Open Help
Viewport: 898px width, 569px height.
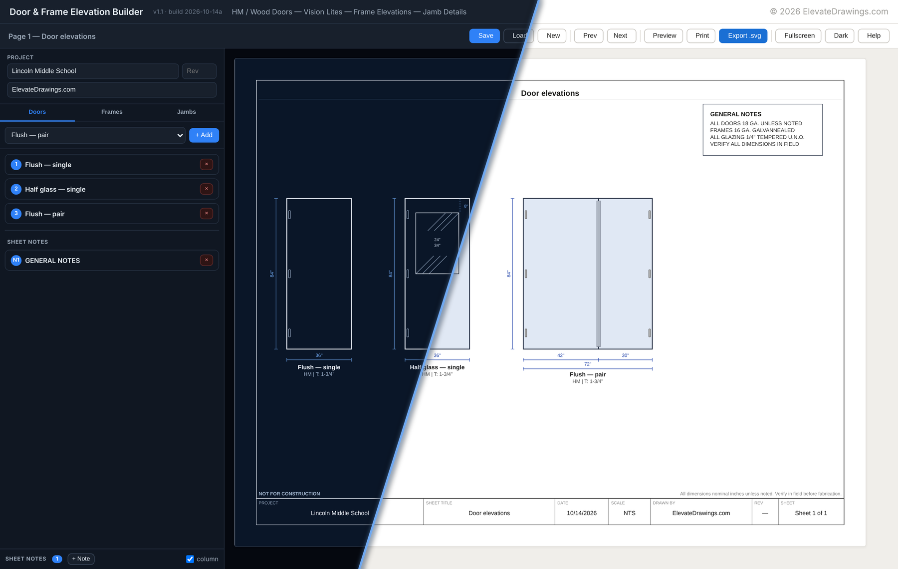pyautogui.click(x=874, y=36)
